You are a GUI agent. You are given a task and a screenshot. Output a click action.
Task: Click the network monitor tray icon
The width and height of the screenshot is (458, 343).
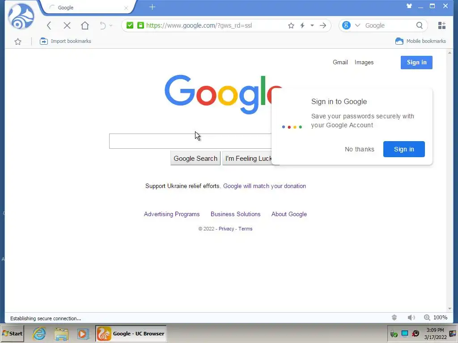click(x=405, y=334)
